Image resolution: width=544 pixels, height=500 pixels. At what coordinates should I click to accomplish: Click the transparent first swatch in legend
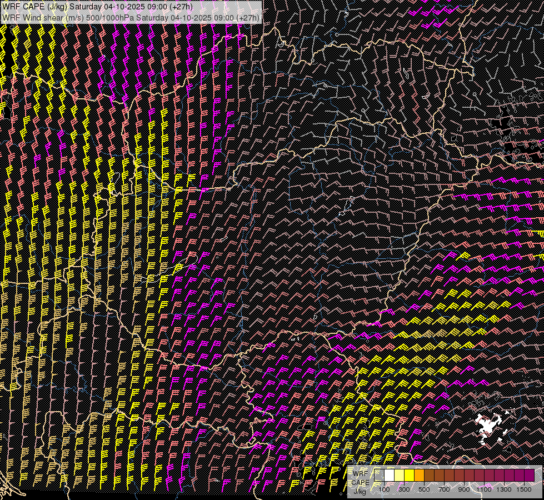pos(379,475)
